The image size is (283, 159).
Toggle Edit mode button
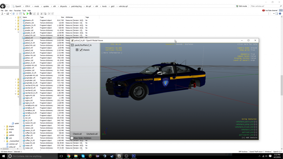pos(241,6)
